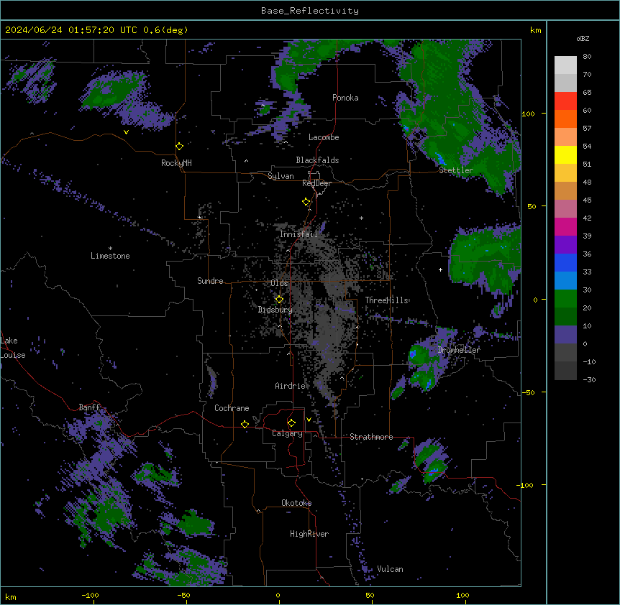Click the Innisfail city label
This screenshot has height=605, width=620.
pos(299,234)
